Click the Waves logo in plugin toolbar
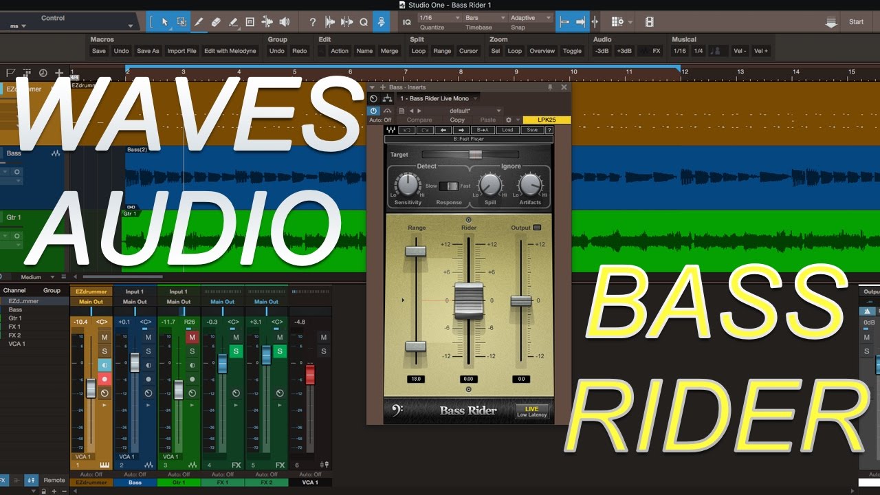Image resolution: width=880 pixels, height=495 pixels. (391, 130)
